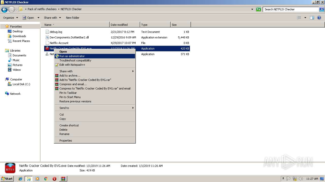Choose Properties in the context menu
Viewport: 325px width, 182px height.
coord(95,141)
